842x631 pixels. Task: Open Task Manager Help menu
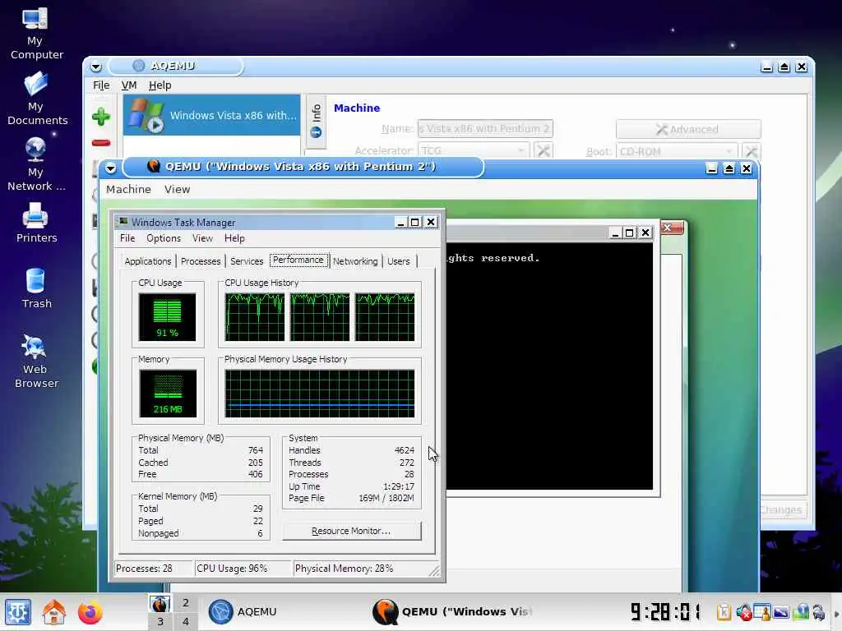click(x=234, y=238)
